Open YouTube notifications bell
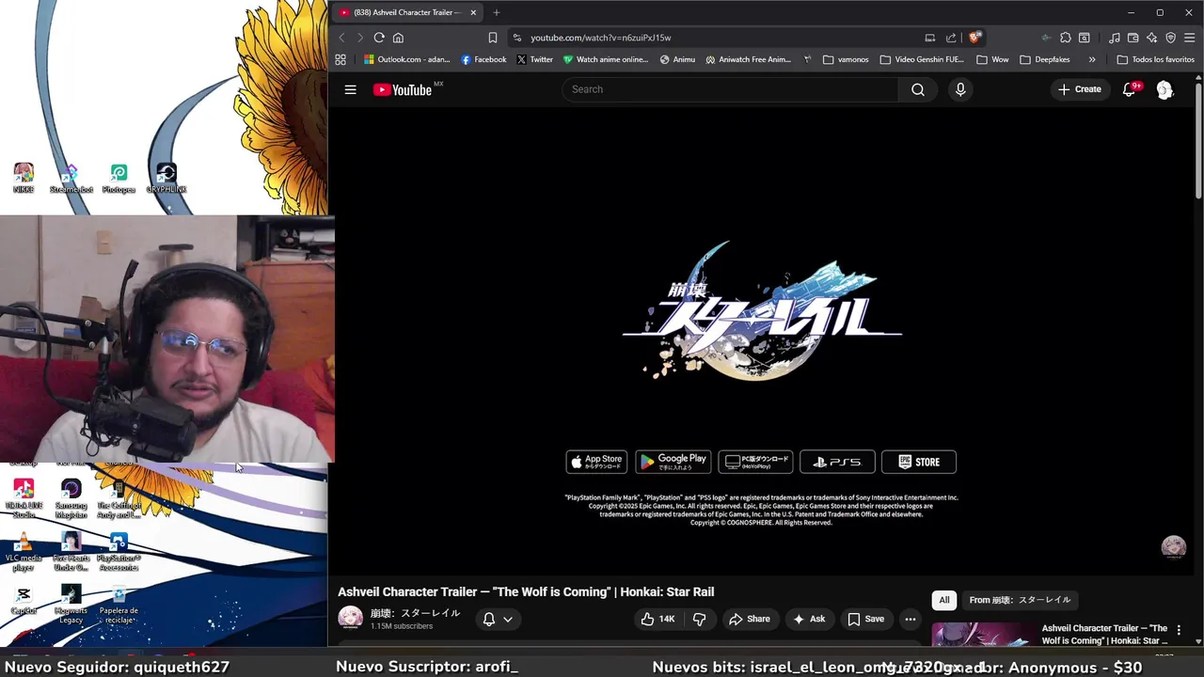The height and width of the screenshot is (677, 1204). click(x=1129, y=89)
